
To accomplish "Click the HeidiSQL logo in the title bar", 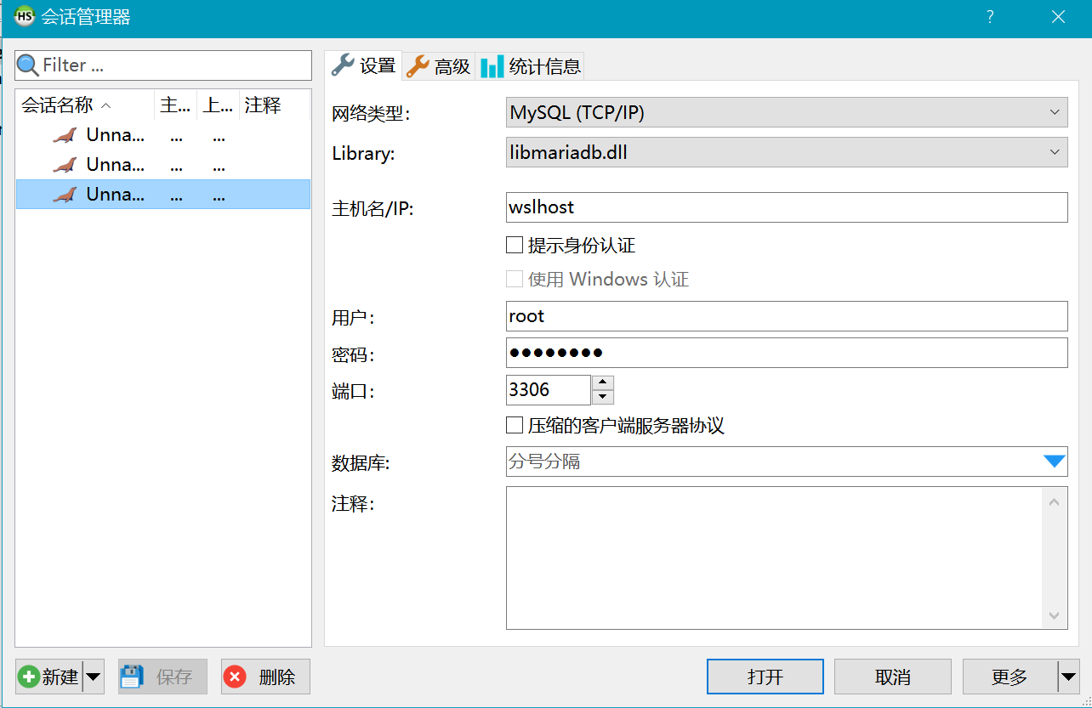I will pyautogui.click(x=23, y=16).
